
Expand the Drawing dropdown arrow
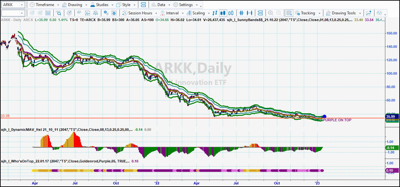[x=86, y=5]
